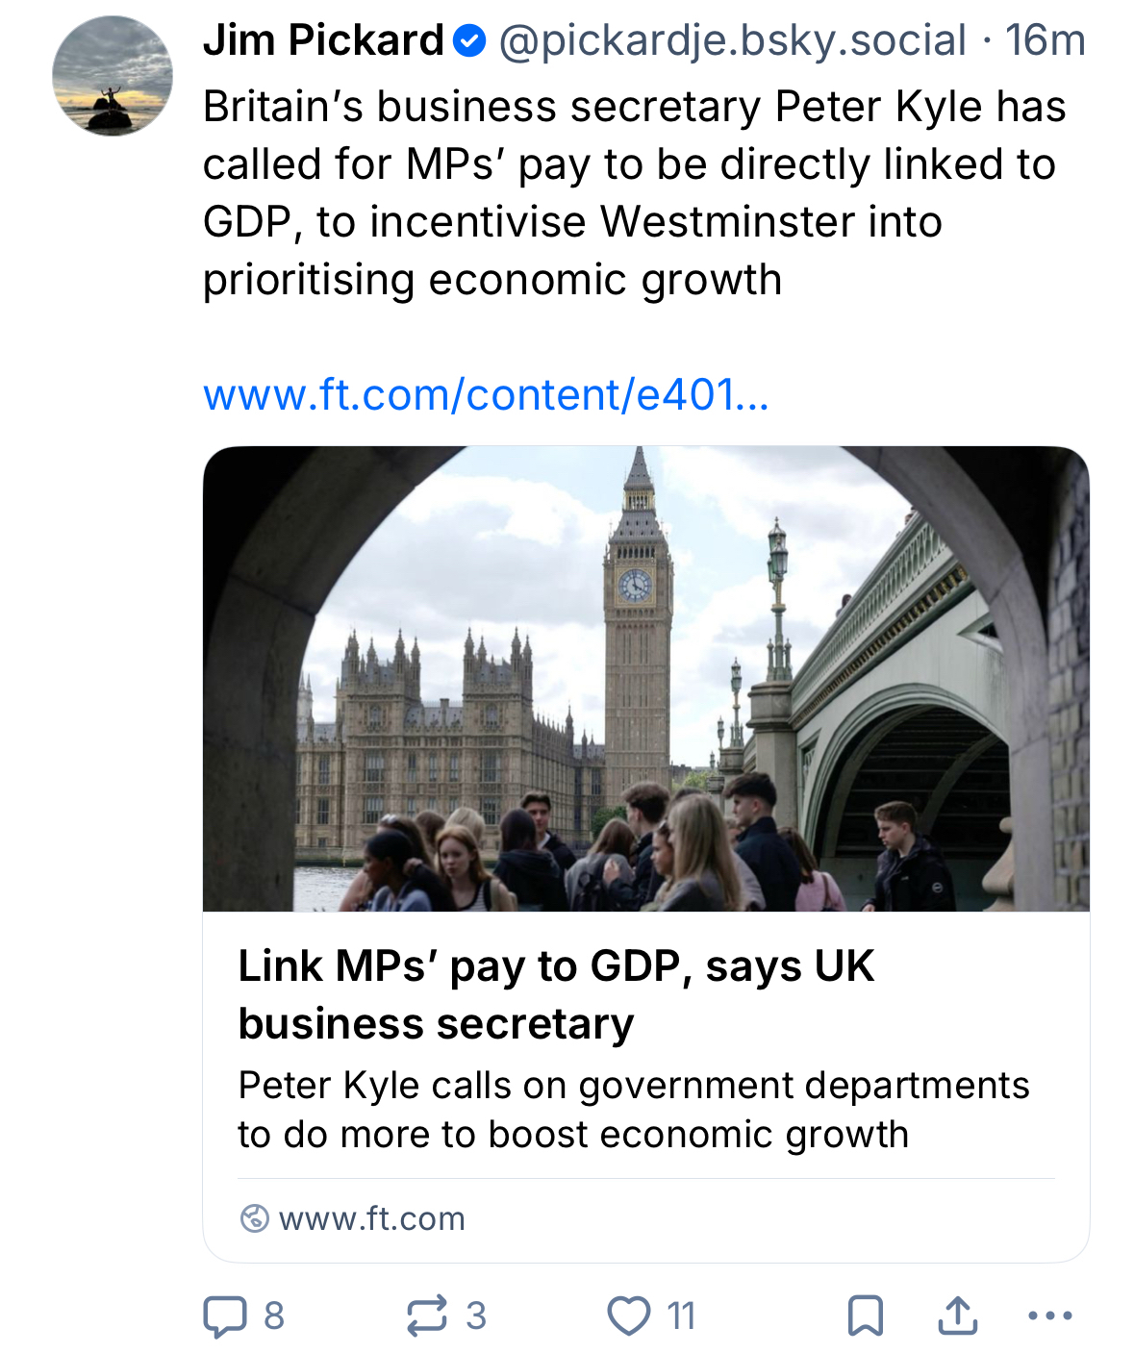The image size is (1134, 1353).
Task: Open the www.ft.com/content/e401... link
Action: [486, 394]
